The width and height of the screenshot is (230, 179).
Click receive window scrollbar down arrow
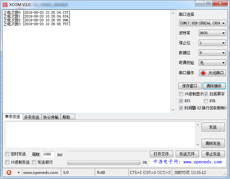click(173, 110)
